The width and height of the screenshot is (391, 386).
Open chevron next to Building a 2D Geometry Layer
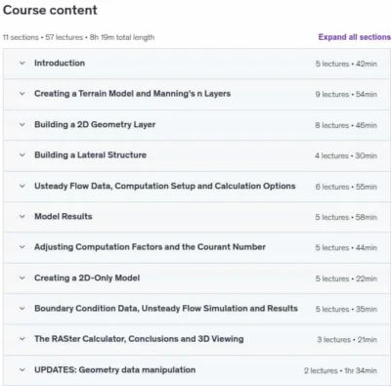22,124
